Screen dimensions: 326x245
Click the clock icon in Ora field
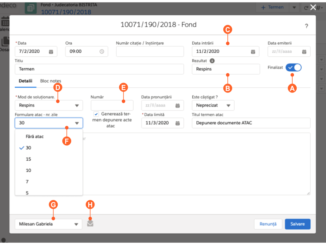tap(102, 52)
